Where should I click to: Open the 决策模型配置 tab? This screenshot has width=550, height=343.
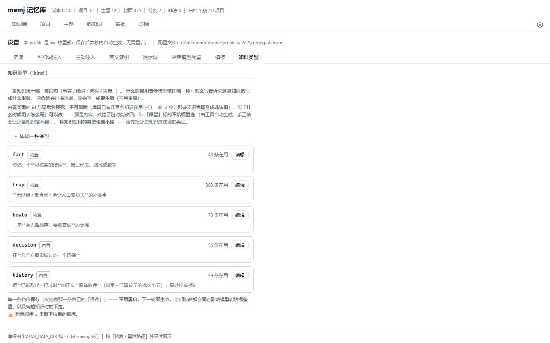click(x=186, y=57)
